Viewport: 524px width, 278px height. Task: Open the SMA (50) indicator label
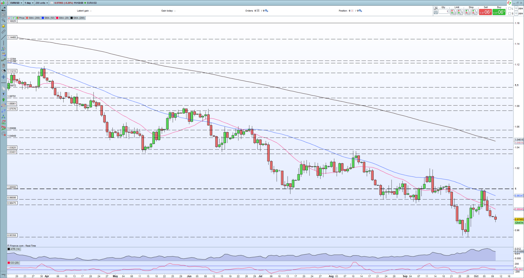tap(48, 18)
